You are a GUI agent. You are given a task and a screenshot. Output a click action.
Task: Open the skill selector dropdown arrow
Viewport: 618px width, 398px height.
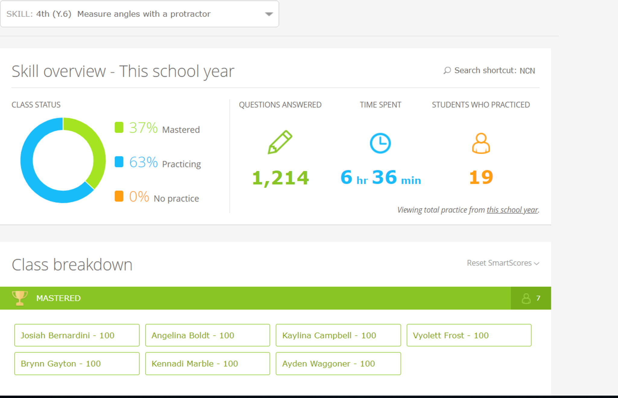click(x=269, y=14)
